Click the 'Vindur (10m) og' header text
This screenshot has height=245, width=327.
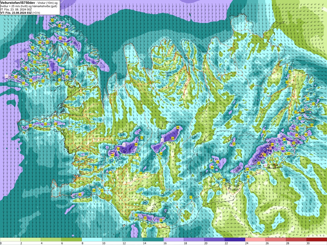point(48,2)
